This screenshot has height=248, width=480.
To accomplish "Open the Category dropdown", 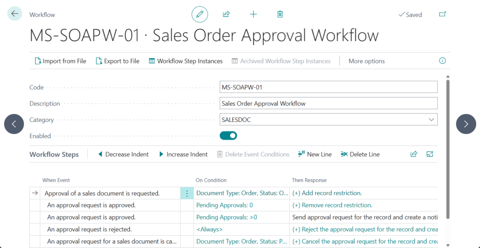I will [431, 120].
